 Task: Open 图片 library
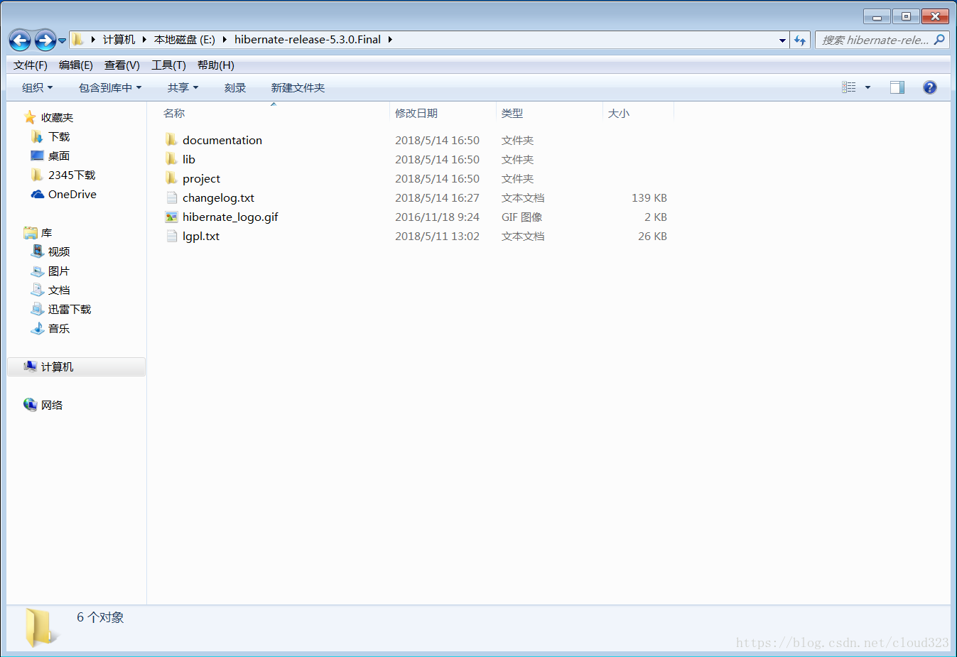point(59,271)
